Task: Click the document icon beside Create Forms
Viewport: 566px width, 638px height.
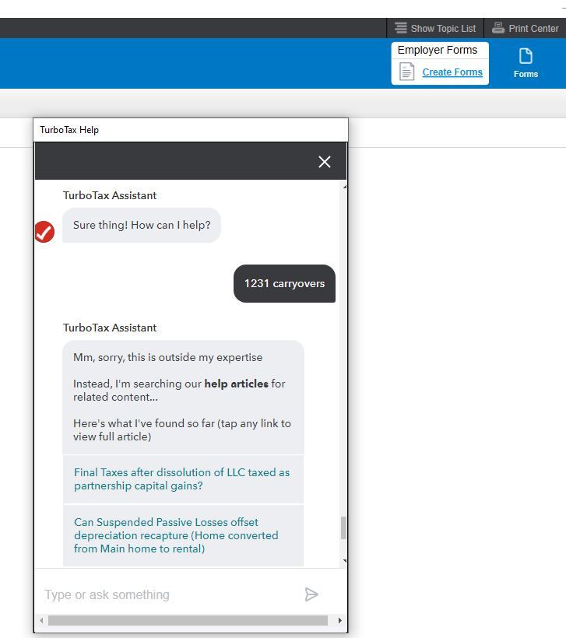Action: [x=406, y=72]
